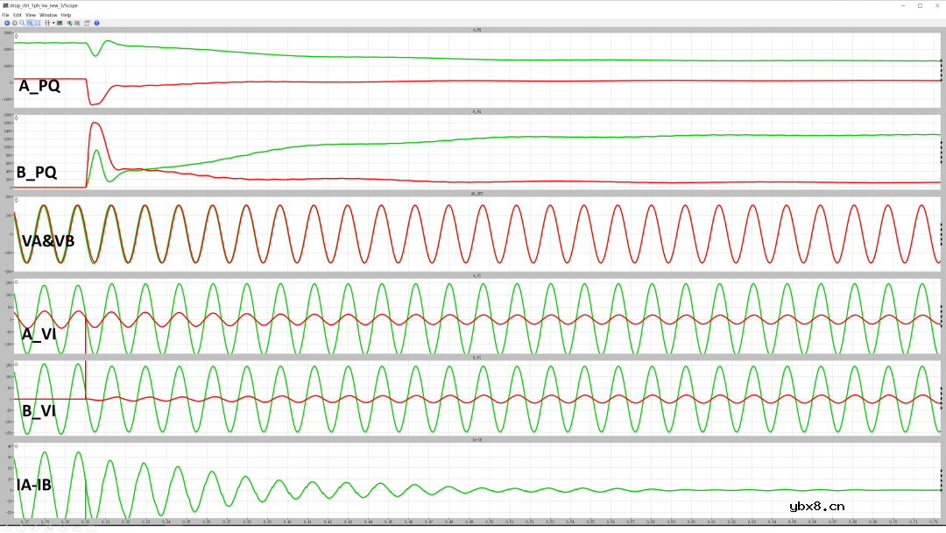Click the zoom to fit icon
Image resolution: width=946 pixels, height=533 pixels.
click(x=38, y=23)
